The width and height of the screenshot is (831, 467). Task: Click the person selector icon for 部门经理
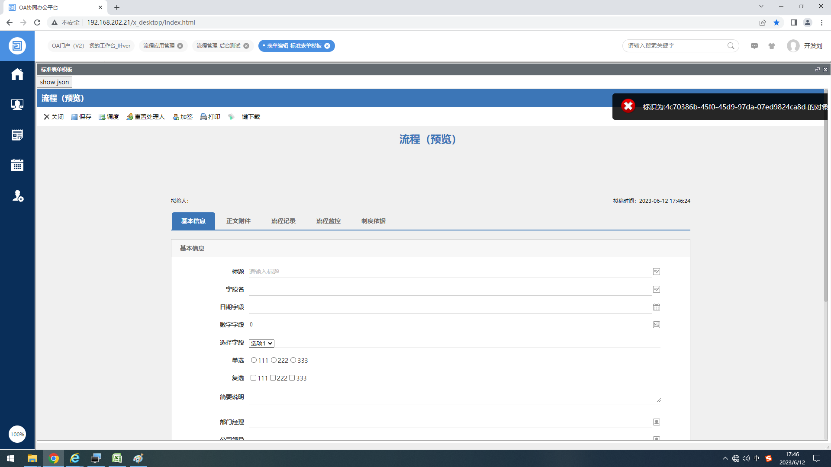click(656, 422)
